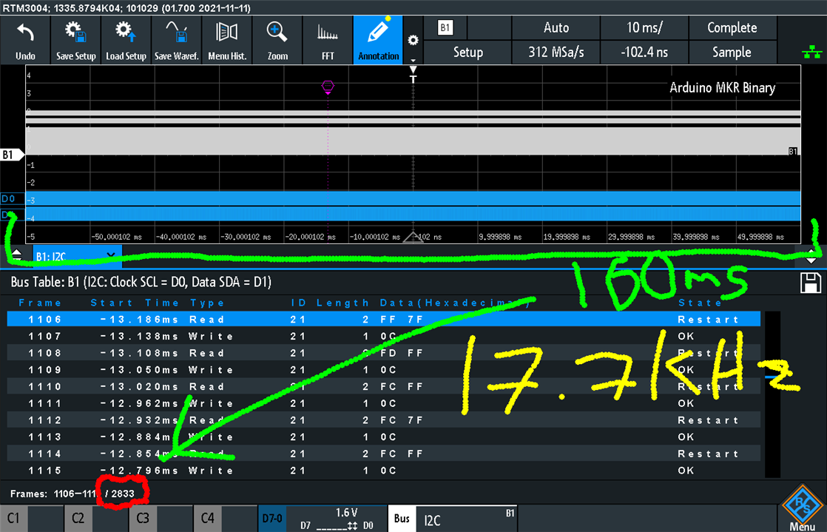This screenshot has height=532, width=827.
Task: Activate the Zoom tool
Action: pyautogui.click(x=277, y=40)
